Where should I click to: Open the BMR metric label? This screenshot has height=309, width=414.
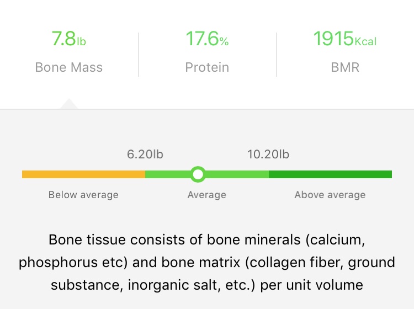click(345, 67)
